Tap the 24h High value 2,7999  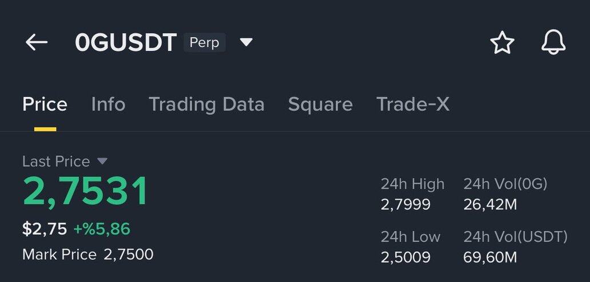[405, 204]
